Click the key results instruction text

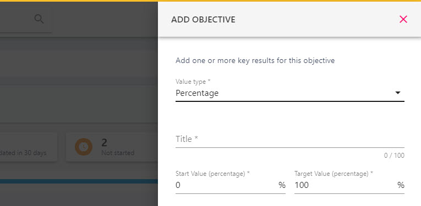[255, 60]
